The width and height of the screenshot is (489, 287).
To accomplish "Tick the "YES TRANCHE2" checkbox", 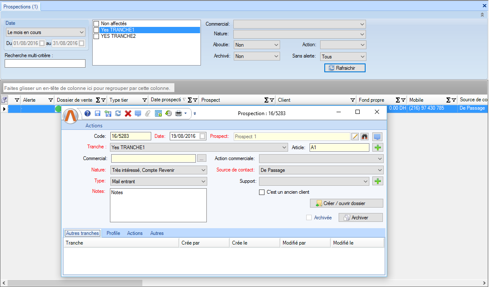I will pyautogui.click(x=96, y=36).
